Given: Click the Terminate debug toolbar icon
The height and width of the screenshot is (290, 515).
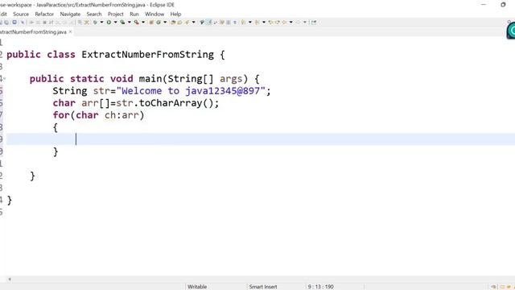Looking at the screenshot, I should 45,23.
